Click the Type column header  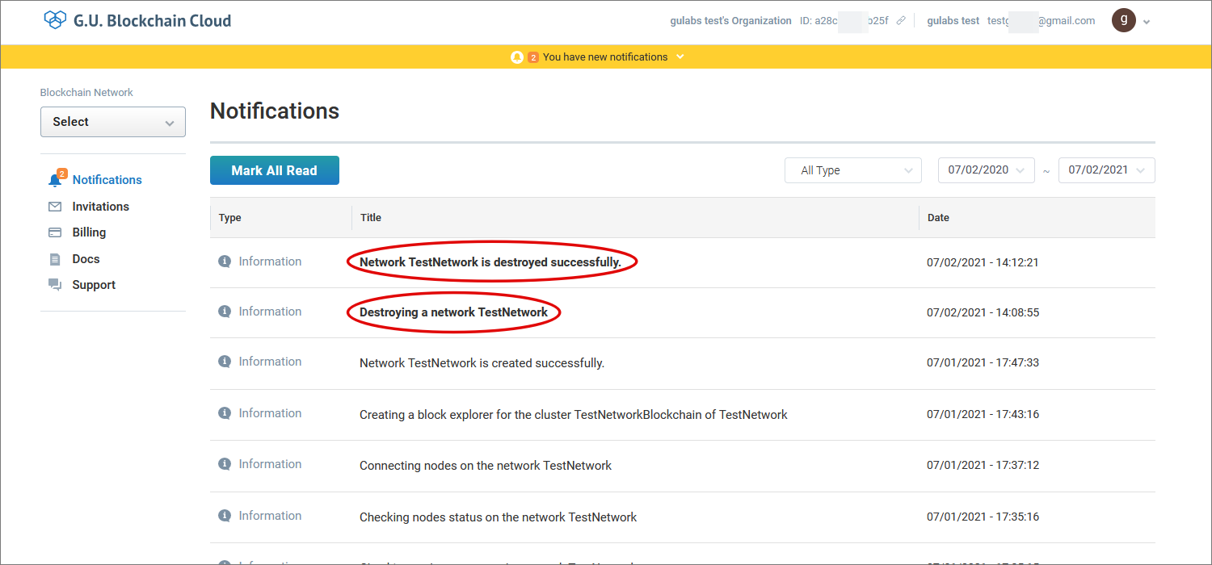tap(230, 218)
